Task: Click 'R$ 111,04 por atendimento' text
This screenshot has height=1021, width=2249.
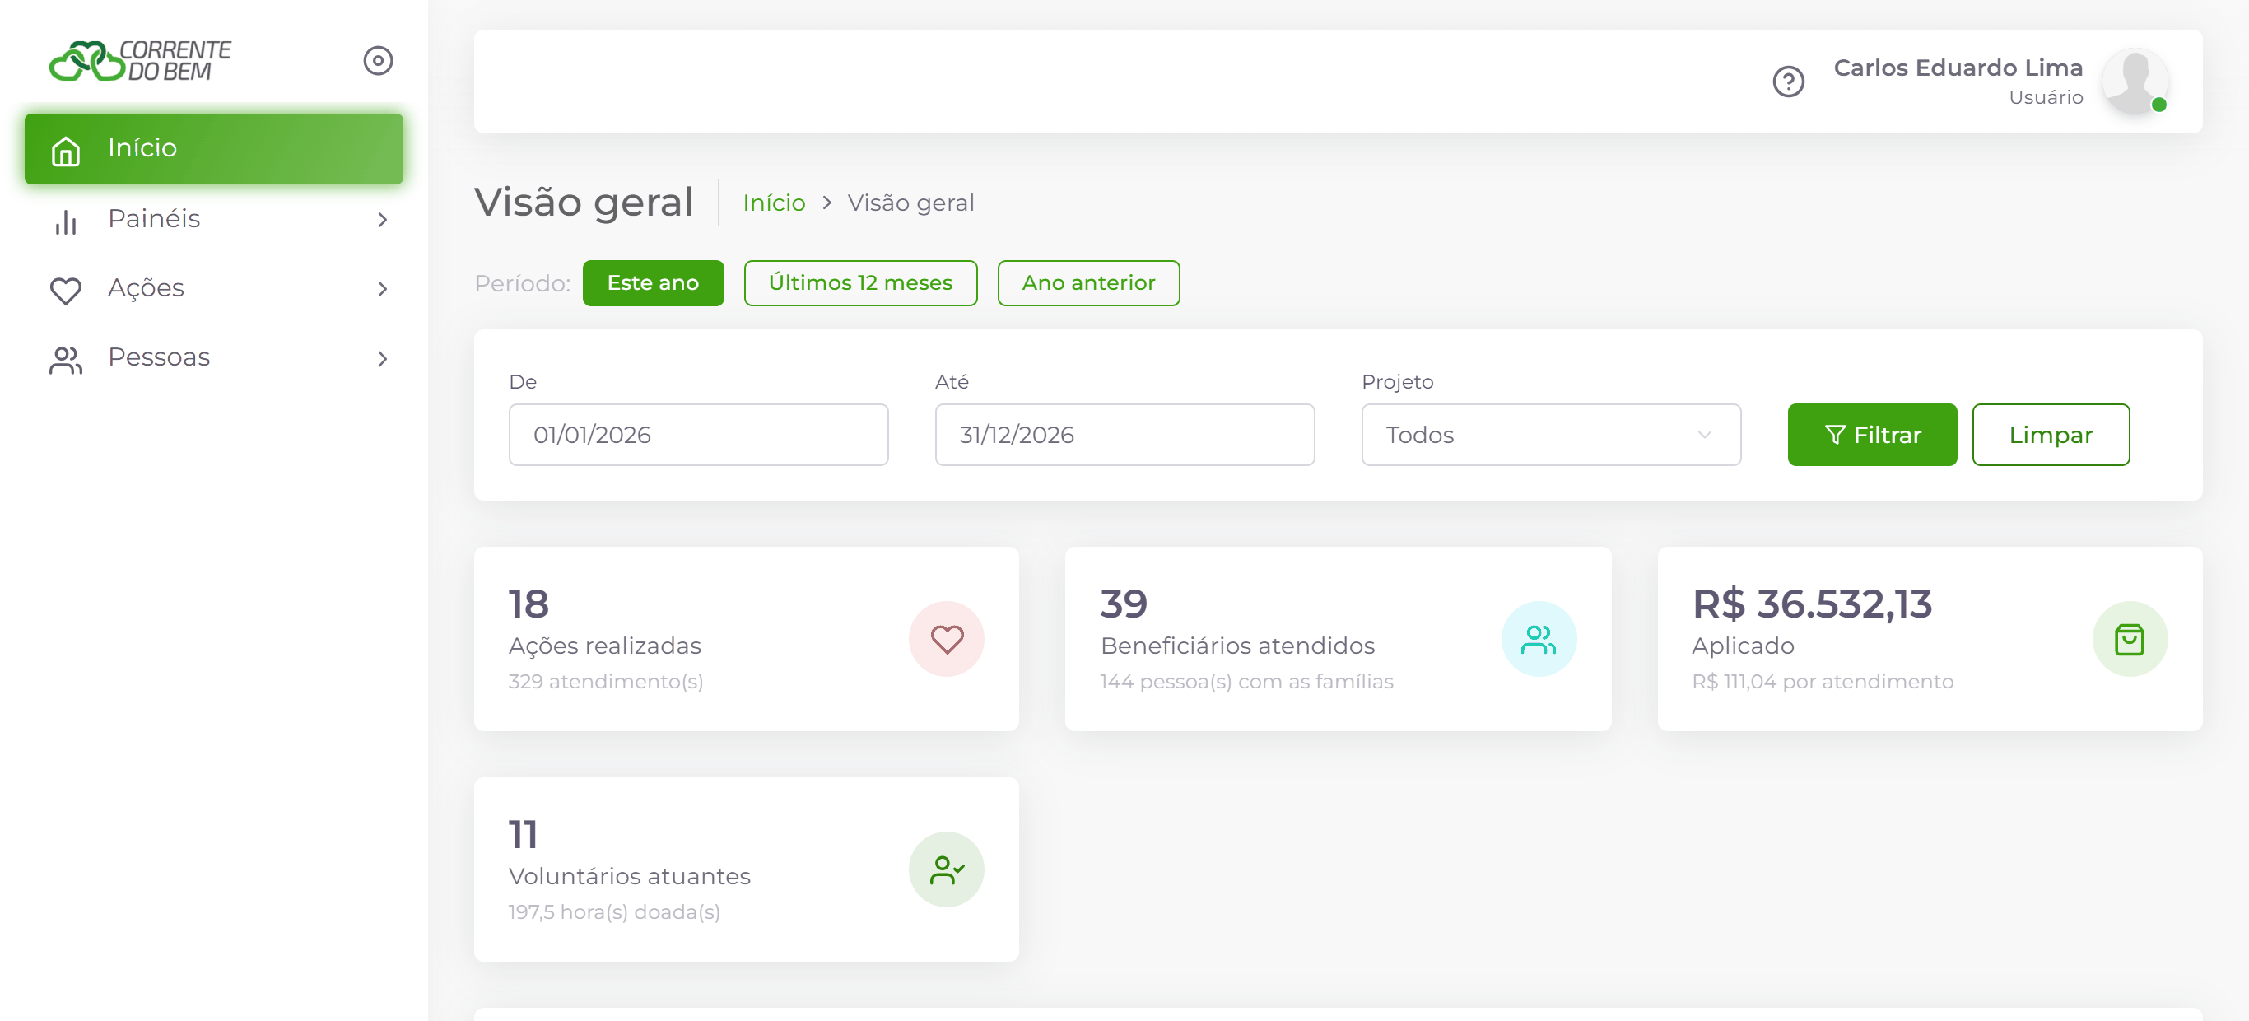Action: [1822, 682]
